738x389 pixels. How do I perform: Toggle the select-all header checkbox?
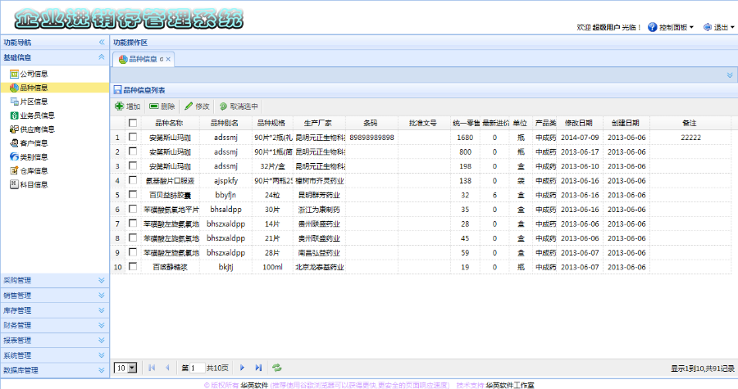pyautogui.click(x=133, y=123)
